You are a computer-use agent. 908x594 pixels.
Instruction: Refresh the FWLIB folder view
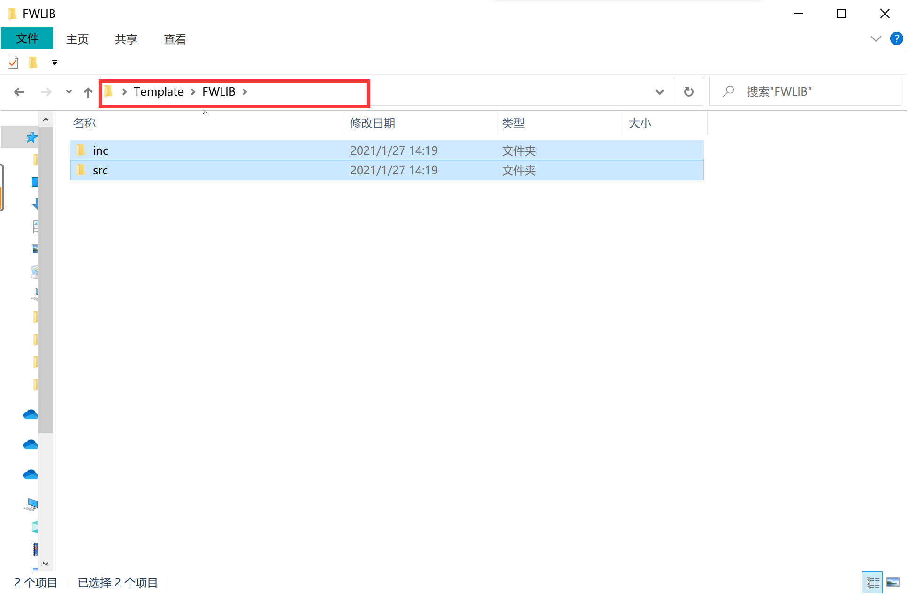688,92
